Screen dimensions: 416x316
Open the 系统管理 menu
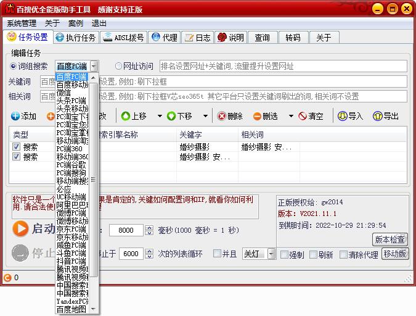[x=22, y=23]
